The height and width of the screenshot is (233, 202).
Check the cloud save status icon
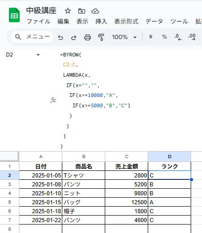click(x=95, y=11)
